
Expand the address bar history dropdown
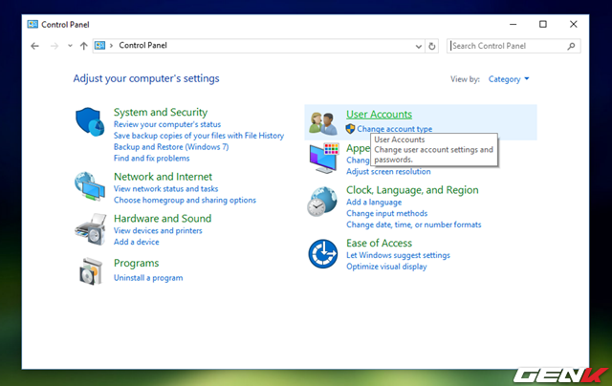(419, 47)
